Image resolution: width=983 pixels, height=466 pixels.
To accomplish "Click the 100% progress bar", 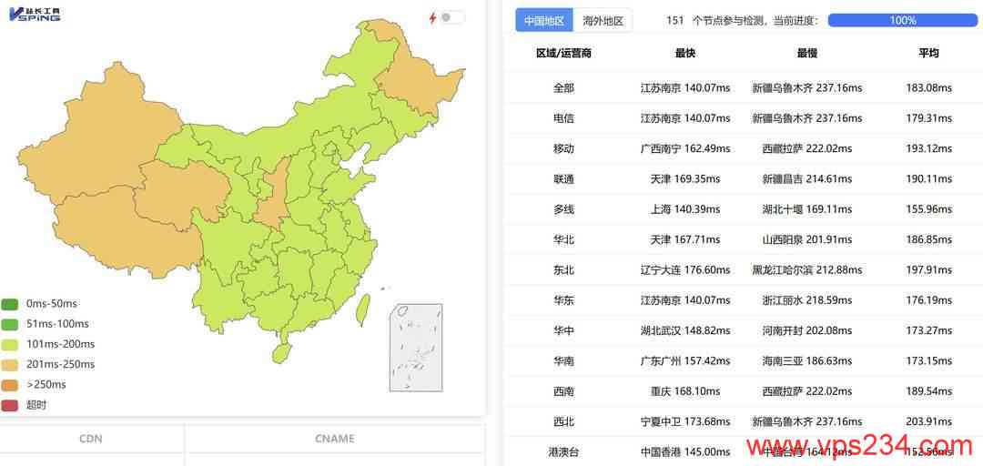I will [903, 21].
